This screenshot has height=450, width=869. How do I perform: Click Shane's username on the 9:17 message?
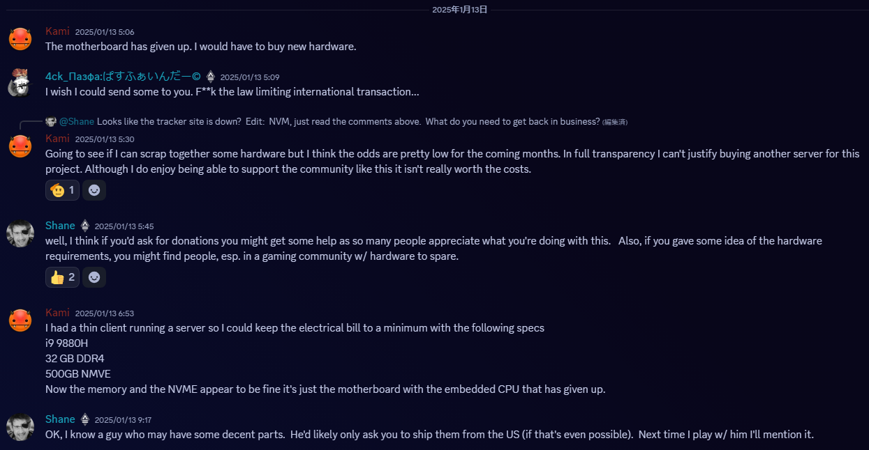(60, 419)
